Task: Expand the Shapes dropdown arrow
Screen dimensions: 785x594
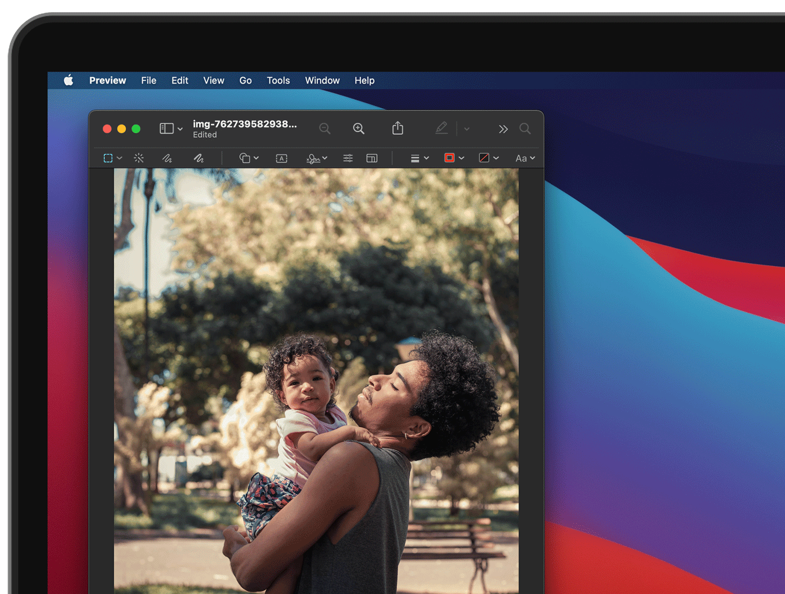Action: tap(256, 158)
